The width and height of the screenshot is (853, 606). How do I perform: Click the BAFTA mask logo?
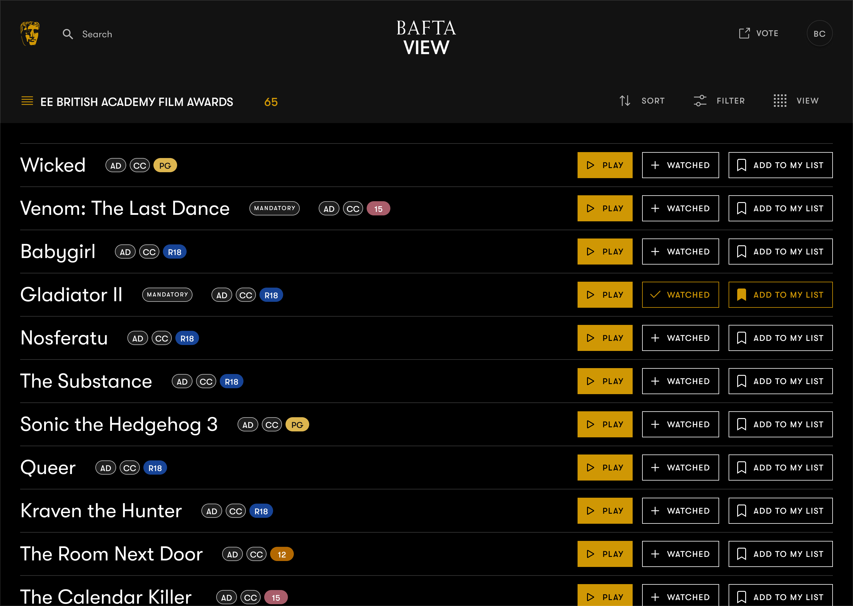[30, 33]
